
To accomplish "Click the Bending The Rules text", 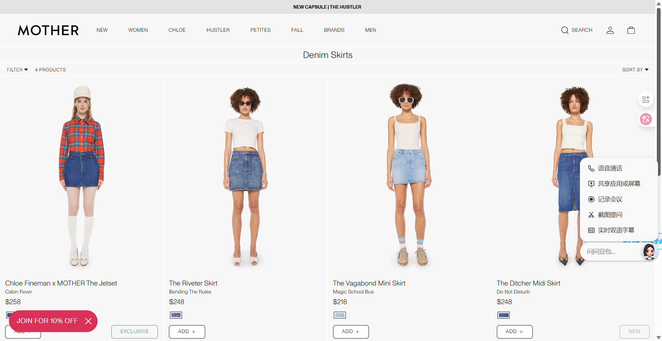I will [x=190, y=292].
